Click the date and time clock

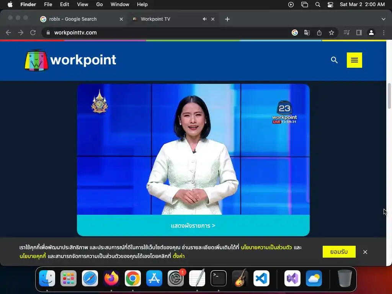coord(362,5)
